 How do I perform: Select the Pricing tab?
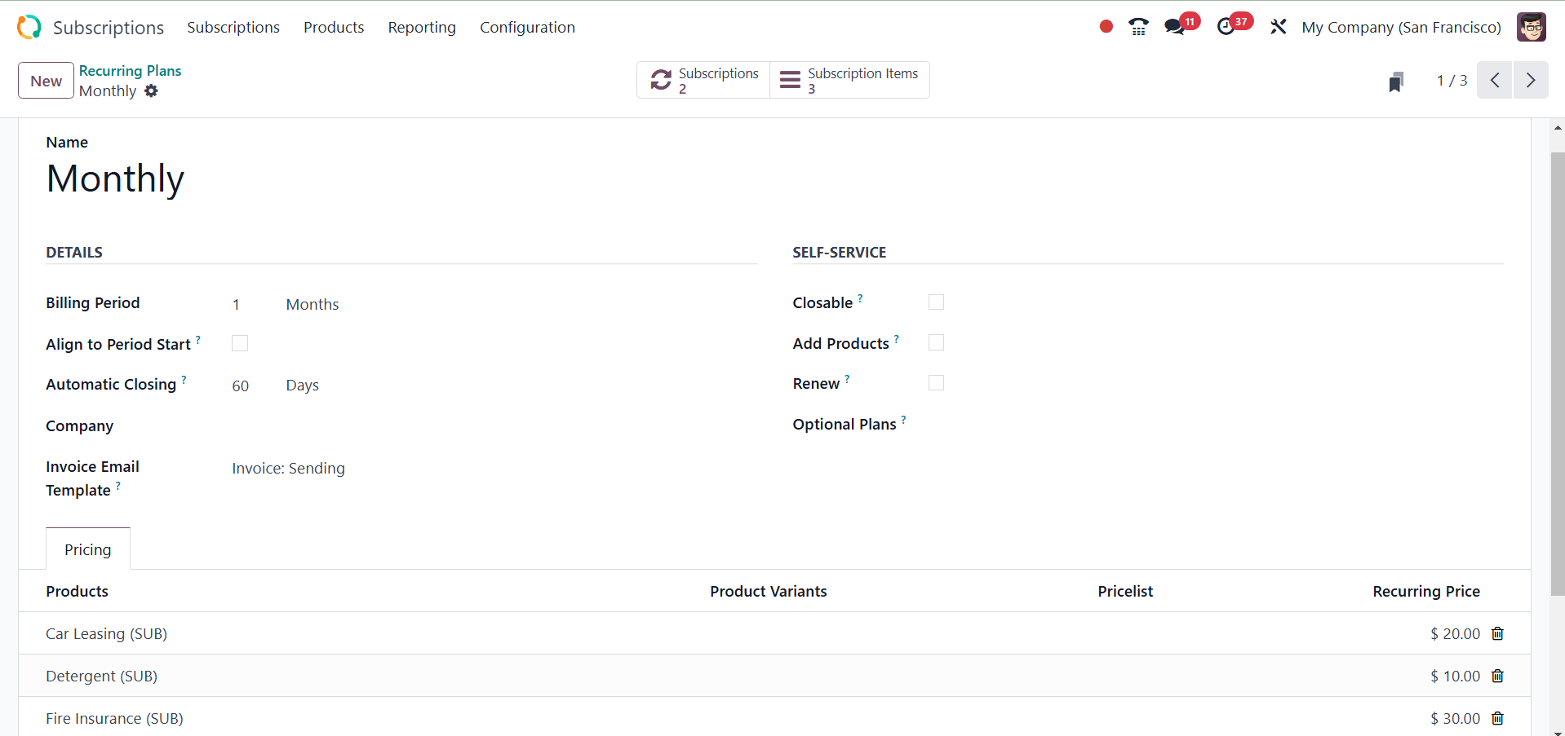click(88, 549)
